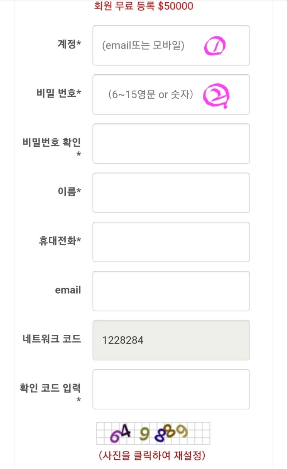Viewport: 287px width, 469px height.
Task: Activate the 이름 name input box
Action: 171,193
